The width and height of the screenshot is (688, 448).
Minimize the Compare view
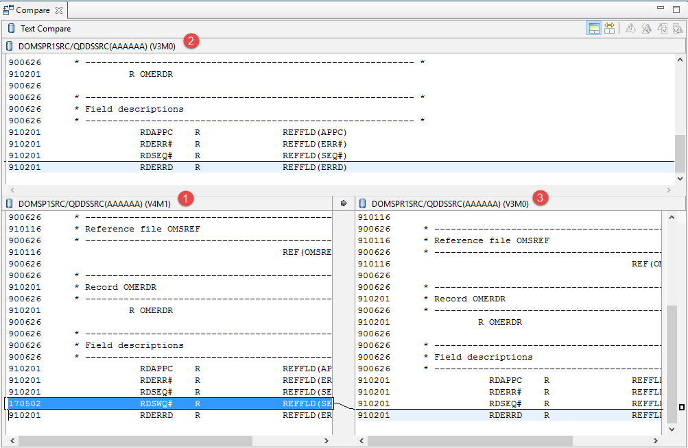(x=661, y=9)
